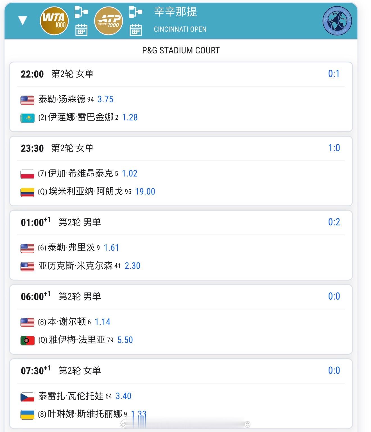Screen dimensions: 371x432
Task: Select odds 3.40 for 泰雷扎·瓦伦托娃
Action: [x=123, y=396]
